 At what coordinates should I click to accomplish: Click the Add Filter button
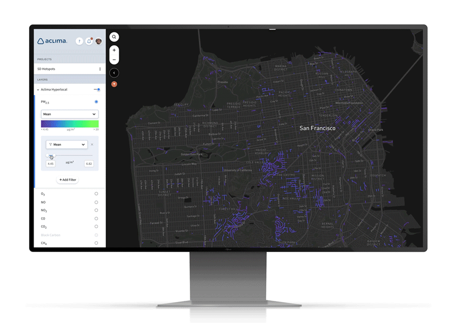coord(67,180)
